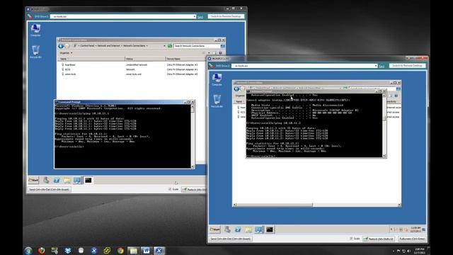453x255 pixels.
Task: Click Start button in left console taskbar
Action: [x=33, y=180]
